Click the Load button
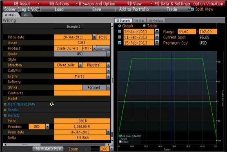This screenshot has height=152, width=227. 59,9
